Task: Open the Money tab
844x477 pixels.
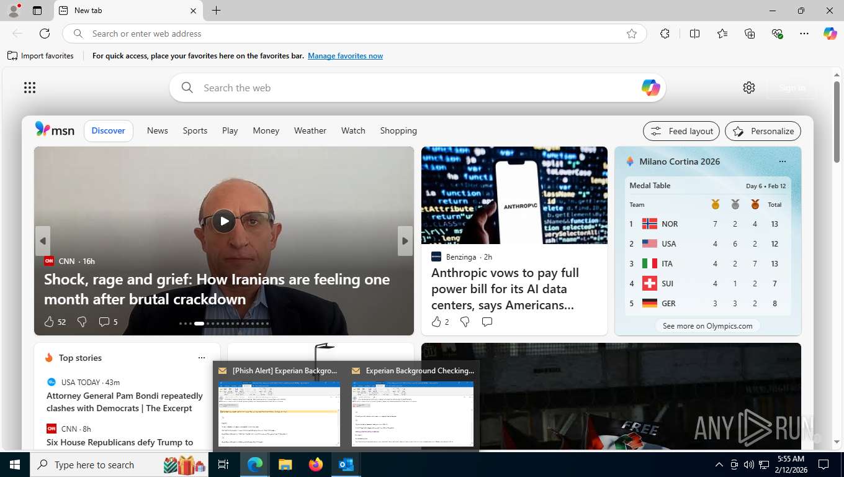Action: 266,130
